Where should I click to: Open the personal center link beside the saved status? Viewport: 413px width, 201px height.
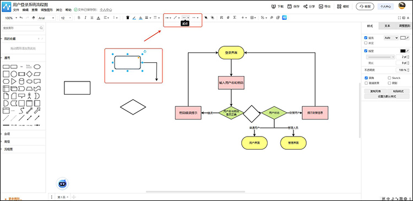pyautogui.click(x=106, y=10)
